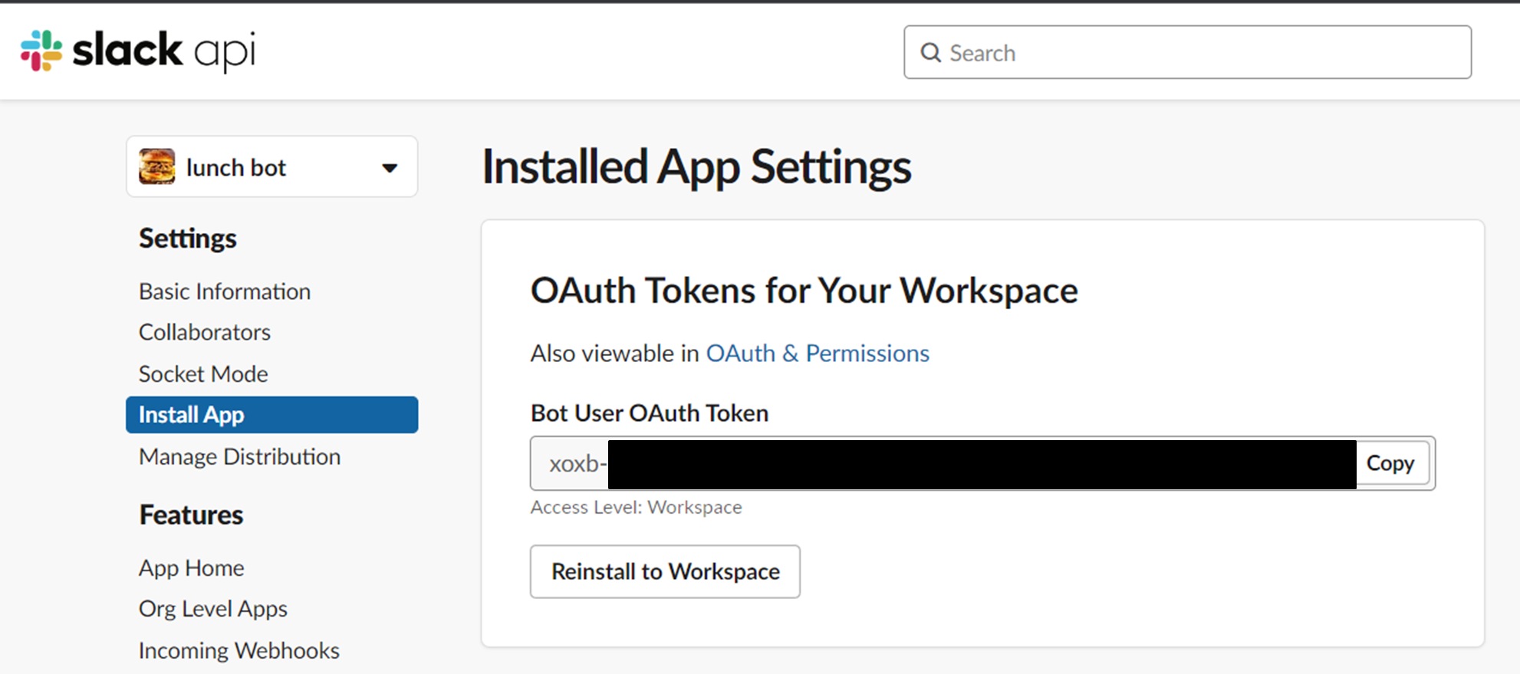Screen dimensions: 1520x674
Task: Open the Incoming Webhooks page
Action: [x=239, y=650]
